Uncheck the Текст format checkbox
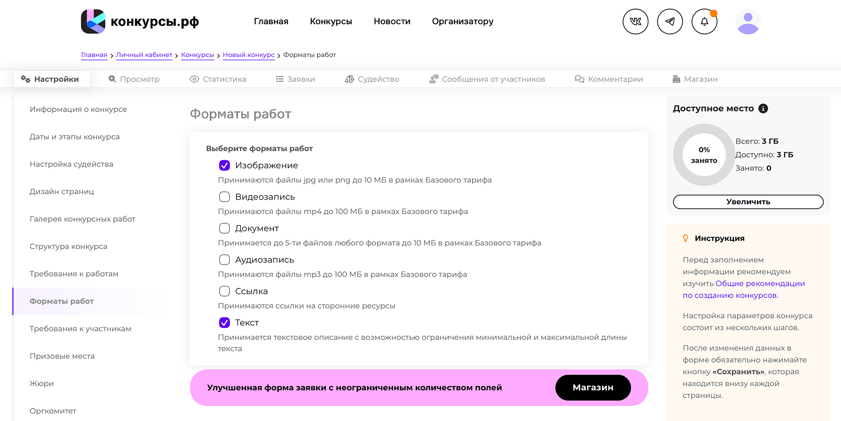 pos(225,323)
